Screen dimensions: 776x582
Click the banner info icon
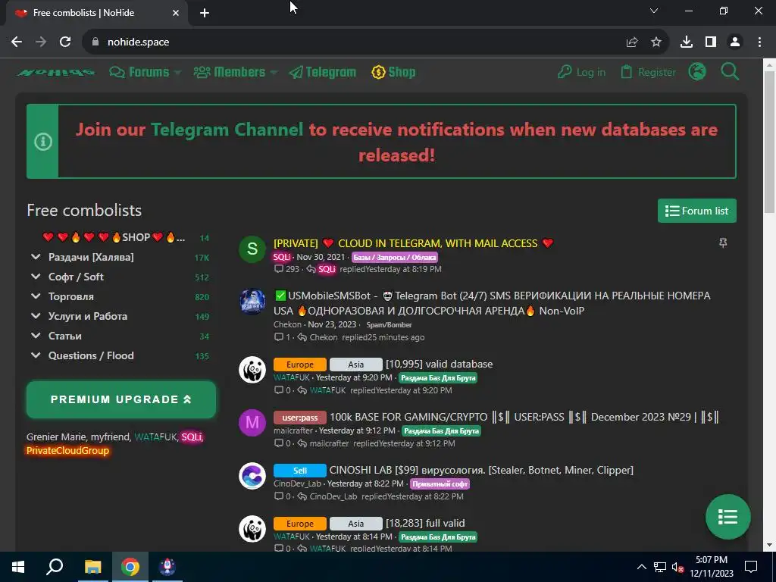(x=43, y=142)
